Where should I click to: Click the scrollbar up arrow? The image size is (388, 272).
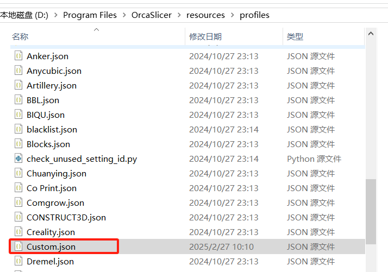(371, 34)
